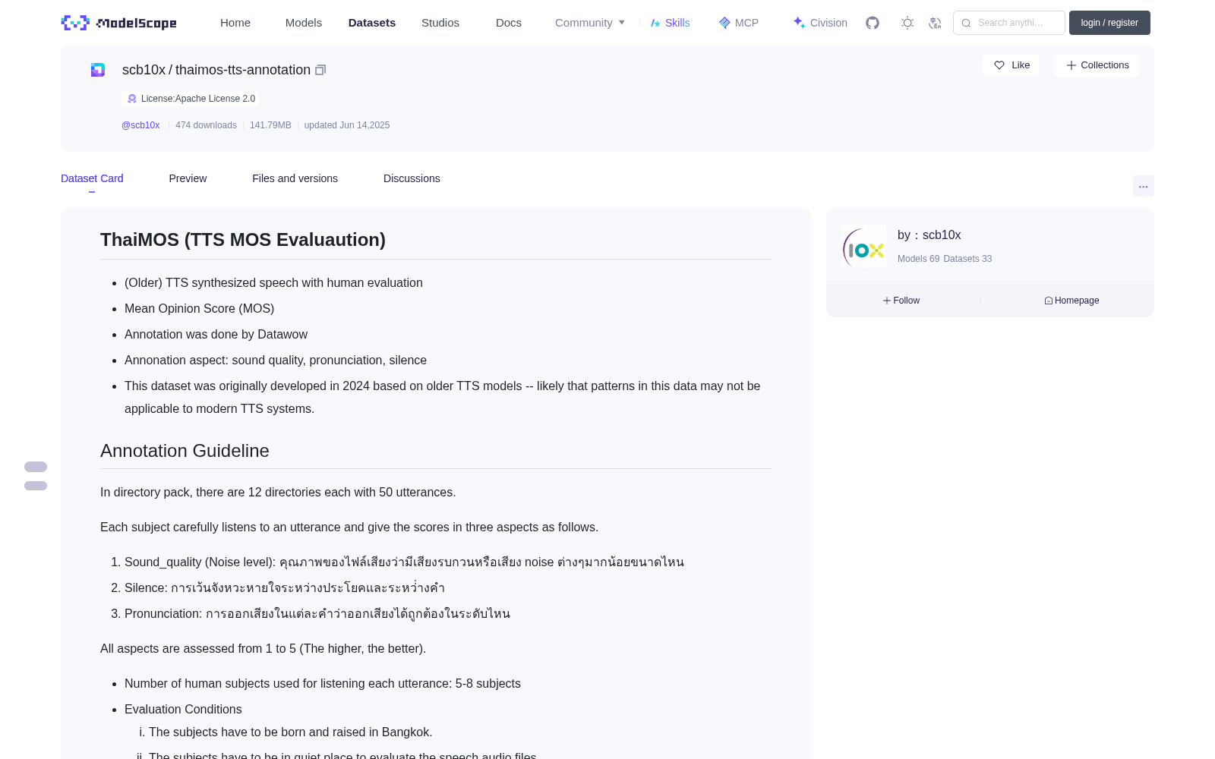Click the Annotation was done by Datawow bullet
The width and height of the screenshot is (1215, 759).
(x=216, y=335)
